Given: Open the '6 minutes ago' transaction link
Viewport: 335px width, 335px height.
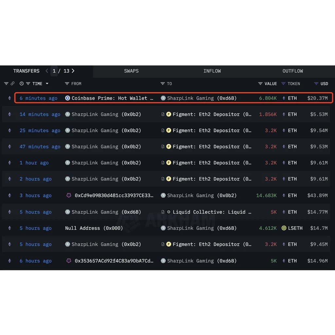Looking at the screenshot, I should (39, 98).
